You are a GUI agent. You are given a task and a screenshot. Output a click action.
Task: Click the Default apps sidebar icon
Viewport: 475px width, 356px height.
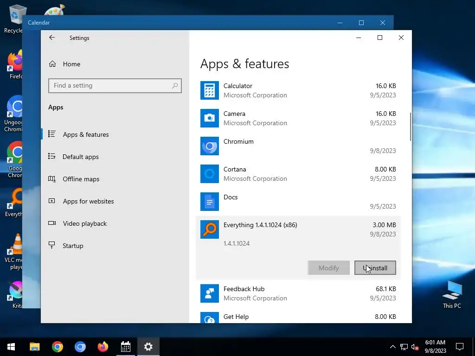52,156
